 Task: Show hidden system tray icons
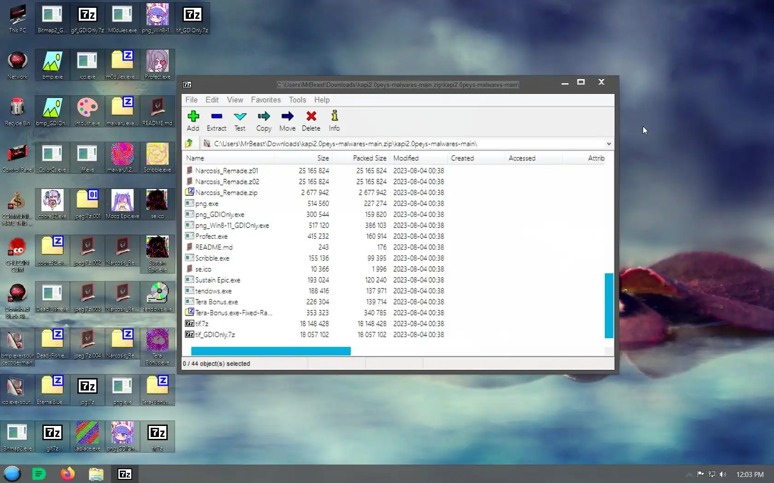pyautogui.click(x=689, y=474)
